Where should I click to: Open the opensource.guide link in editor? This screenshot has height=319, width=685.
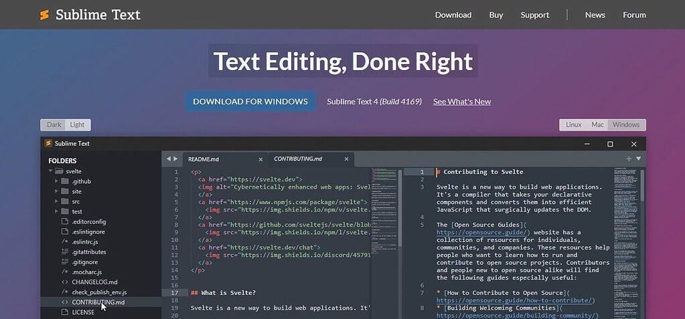[x=483, y=233]
